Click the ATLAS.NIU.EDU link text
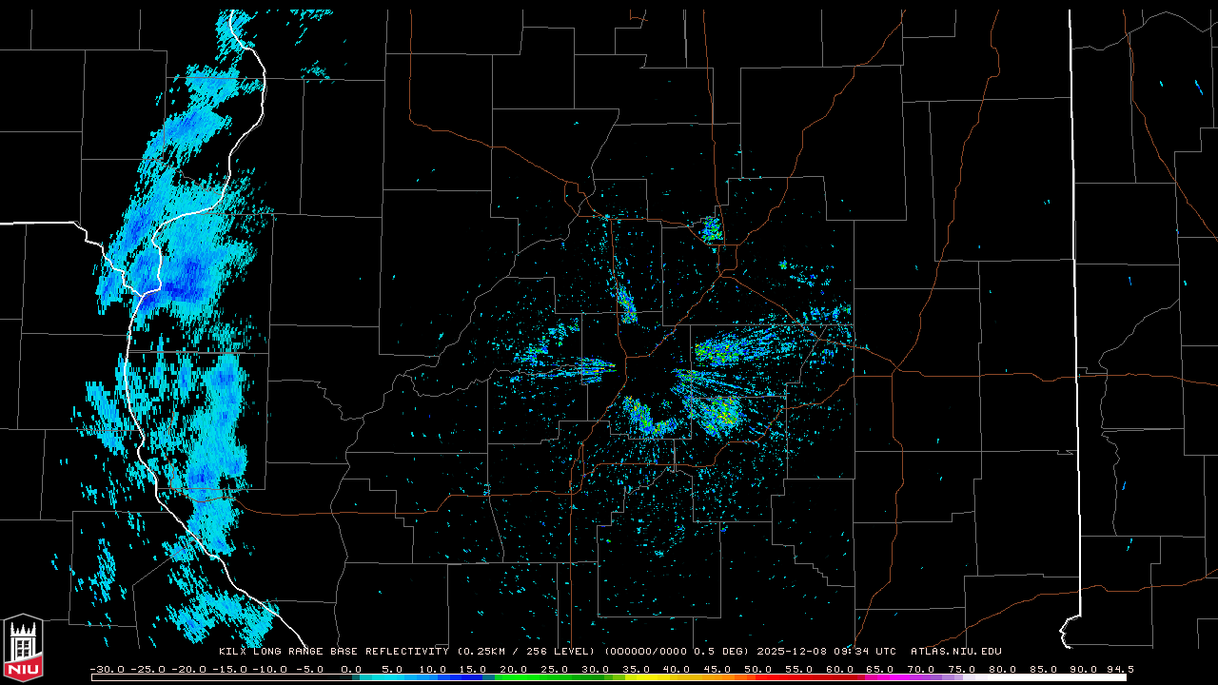Screen dimensions: 1218x685 pyautogui.click(x=955, y=652)
